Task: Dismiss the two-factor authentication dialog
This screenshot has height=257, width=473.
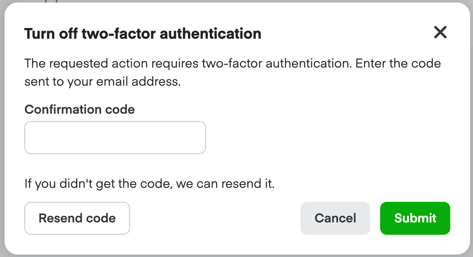Action: click(x=440, y=32)
